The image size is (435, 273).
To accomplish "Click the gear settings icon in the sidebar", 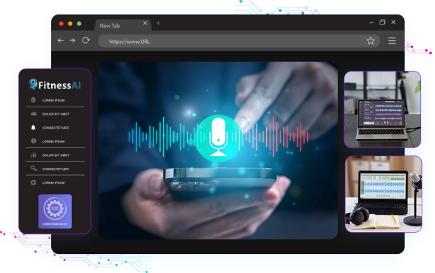I will point(34,182).
